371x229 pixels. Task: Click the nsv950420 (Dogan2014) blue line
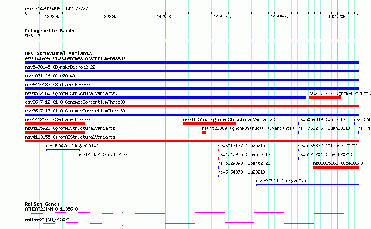[63, 150]
